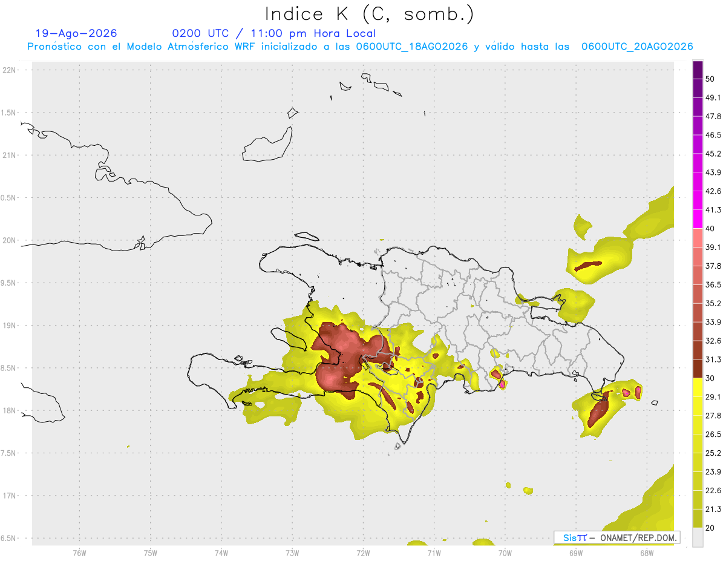Click the colorbar label "40"

coord(710,229)
